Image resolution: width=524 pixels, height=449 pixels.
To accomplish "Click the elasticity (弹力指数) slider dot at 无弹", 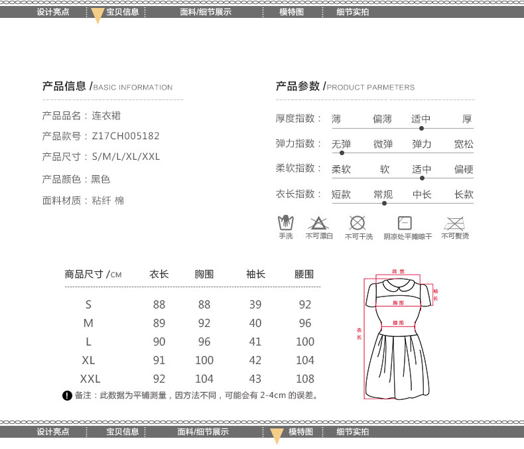I will click(341, 153).
